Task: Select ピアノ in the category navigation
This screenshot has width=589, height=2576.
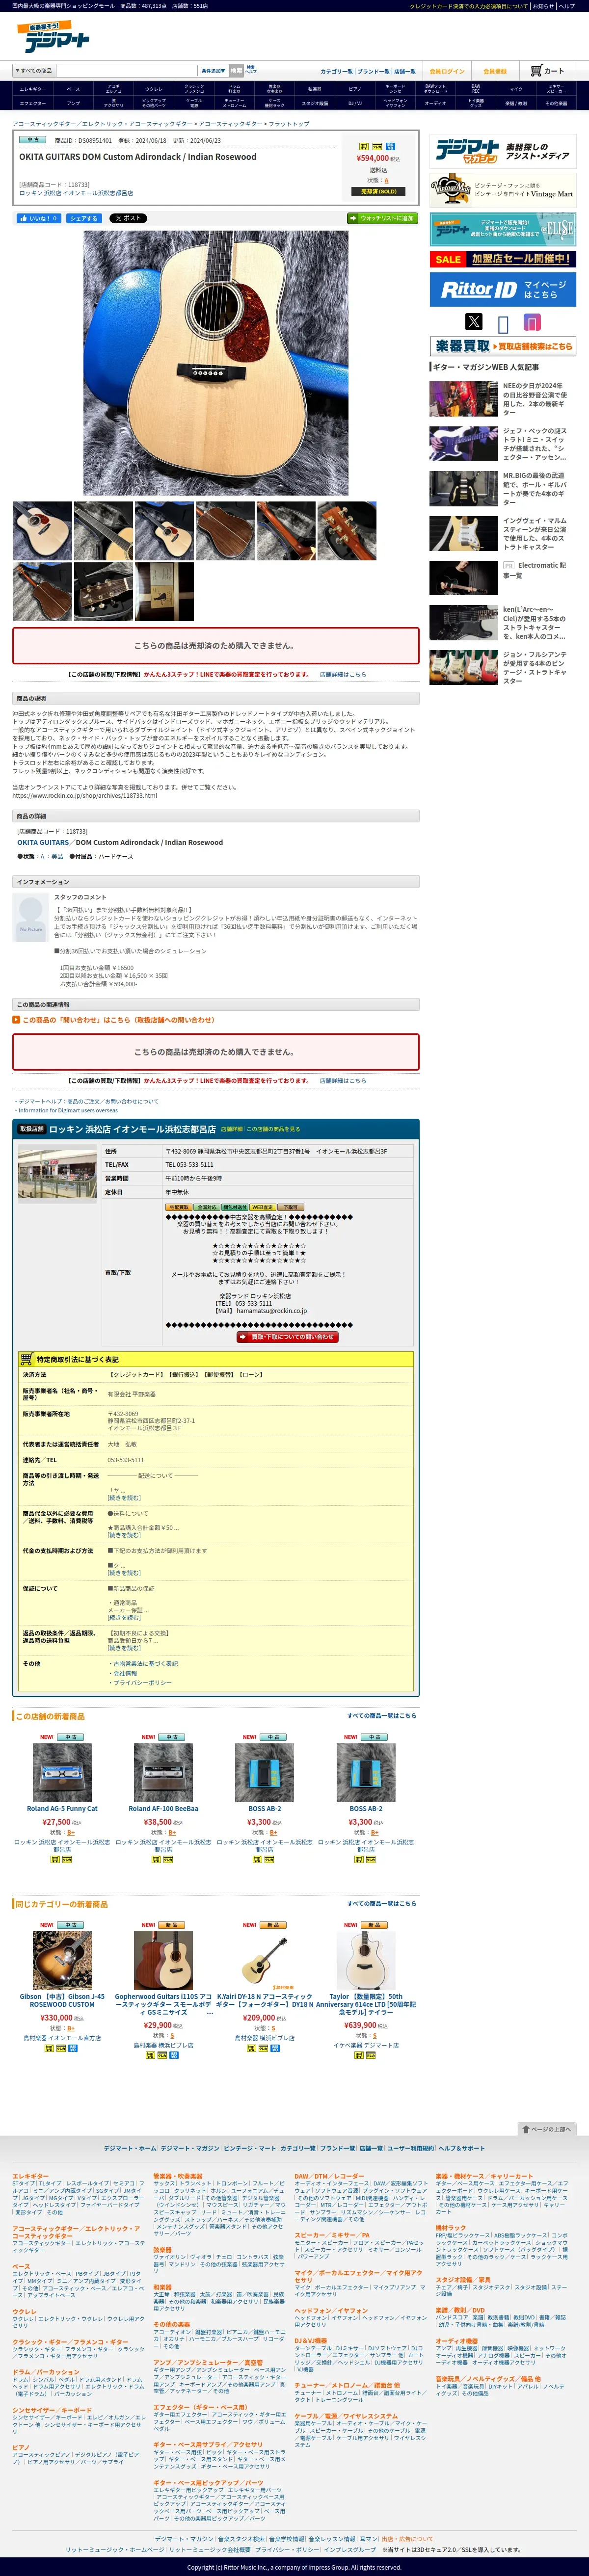Action: click(355, 89)
